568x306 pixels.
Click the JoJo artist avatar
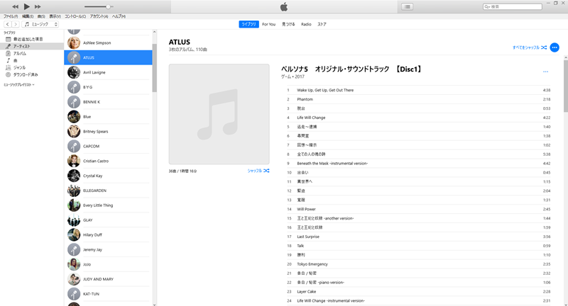coord(74,264)
